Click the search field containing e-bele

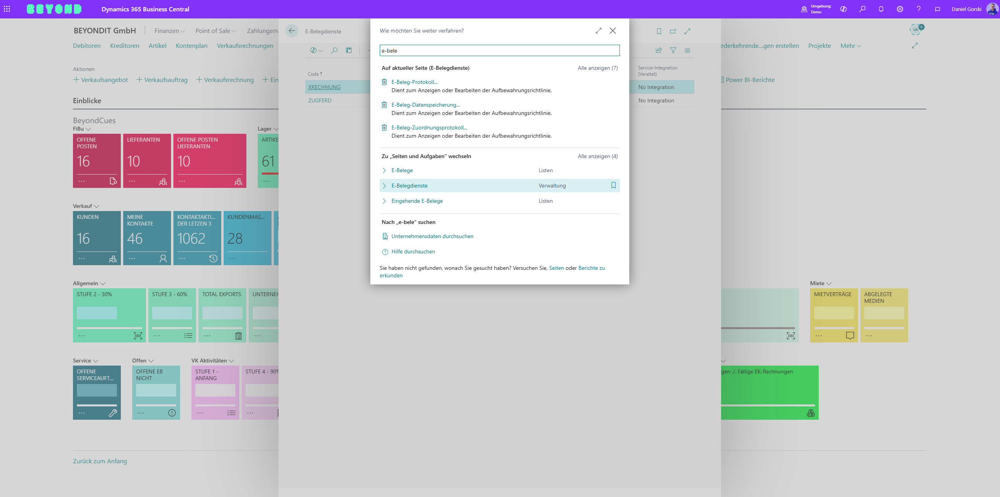pos(499,51)
